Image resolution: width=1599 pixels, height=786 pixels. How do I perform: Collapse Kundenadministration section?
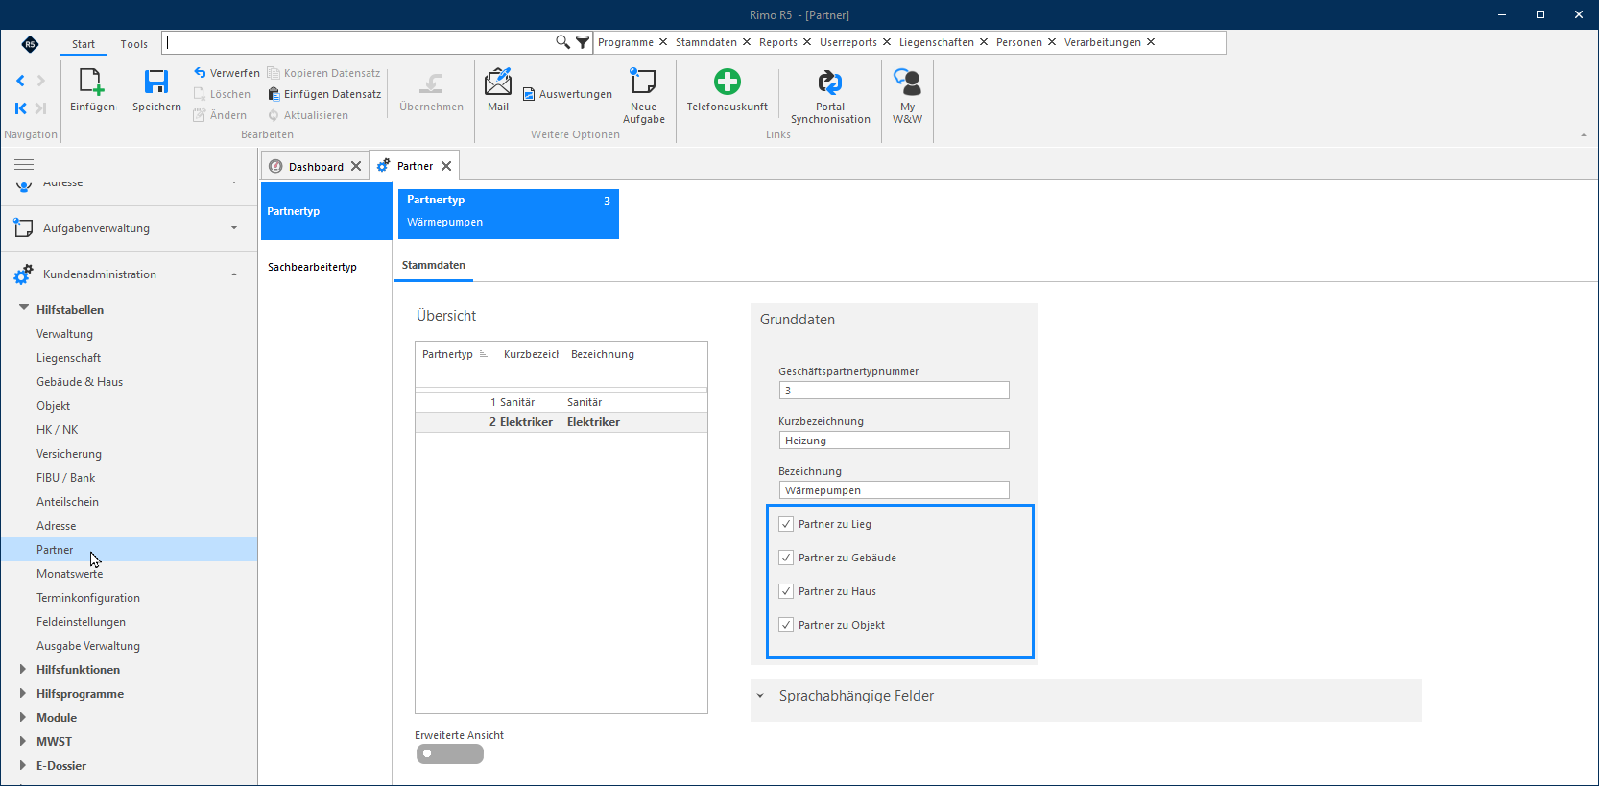[234, 274]
